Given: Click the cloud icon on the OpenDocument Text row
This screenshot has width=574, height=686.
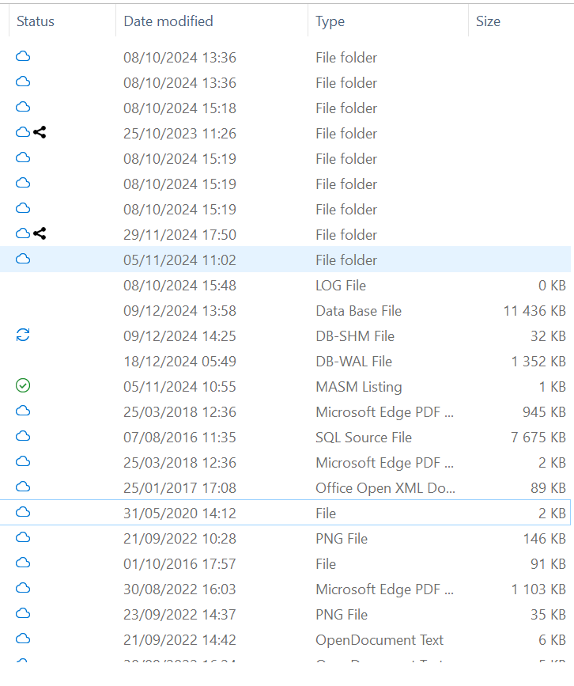Looking at the screenshot, I should pyautogui.click(x=23, y=639).
